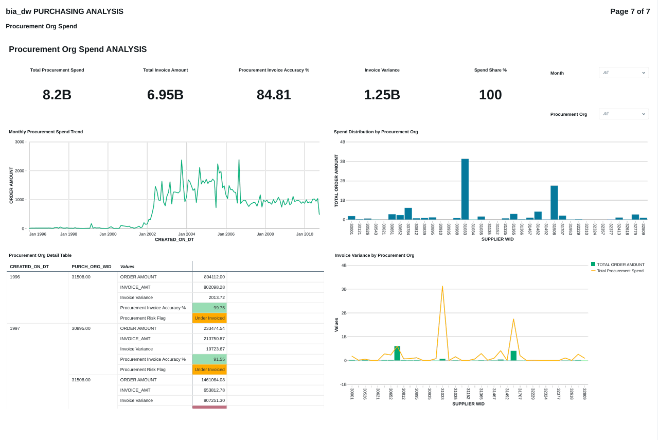The height and width of the screenshot is (440, 658).
Task: Click the 8.2B Total Procurement Spend value
Action: [57, 95]
